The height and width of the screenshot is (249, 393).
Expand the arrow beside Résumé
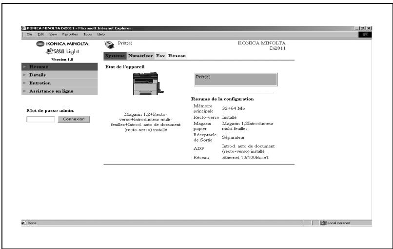[24, 67]
